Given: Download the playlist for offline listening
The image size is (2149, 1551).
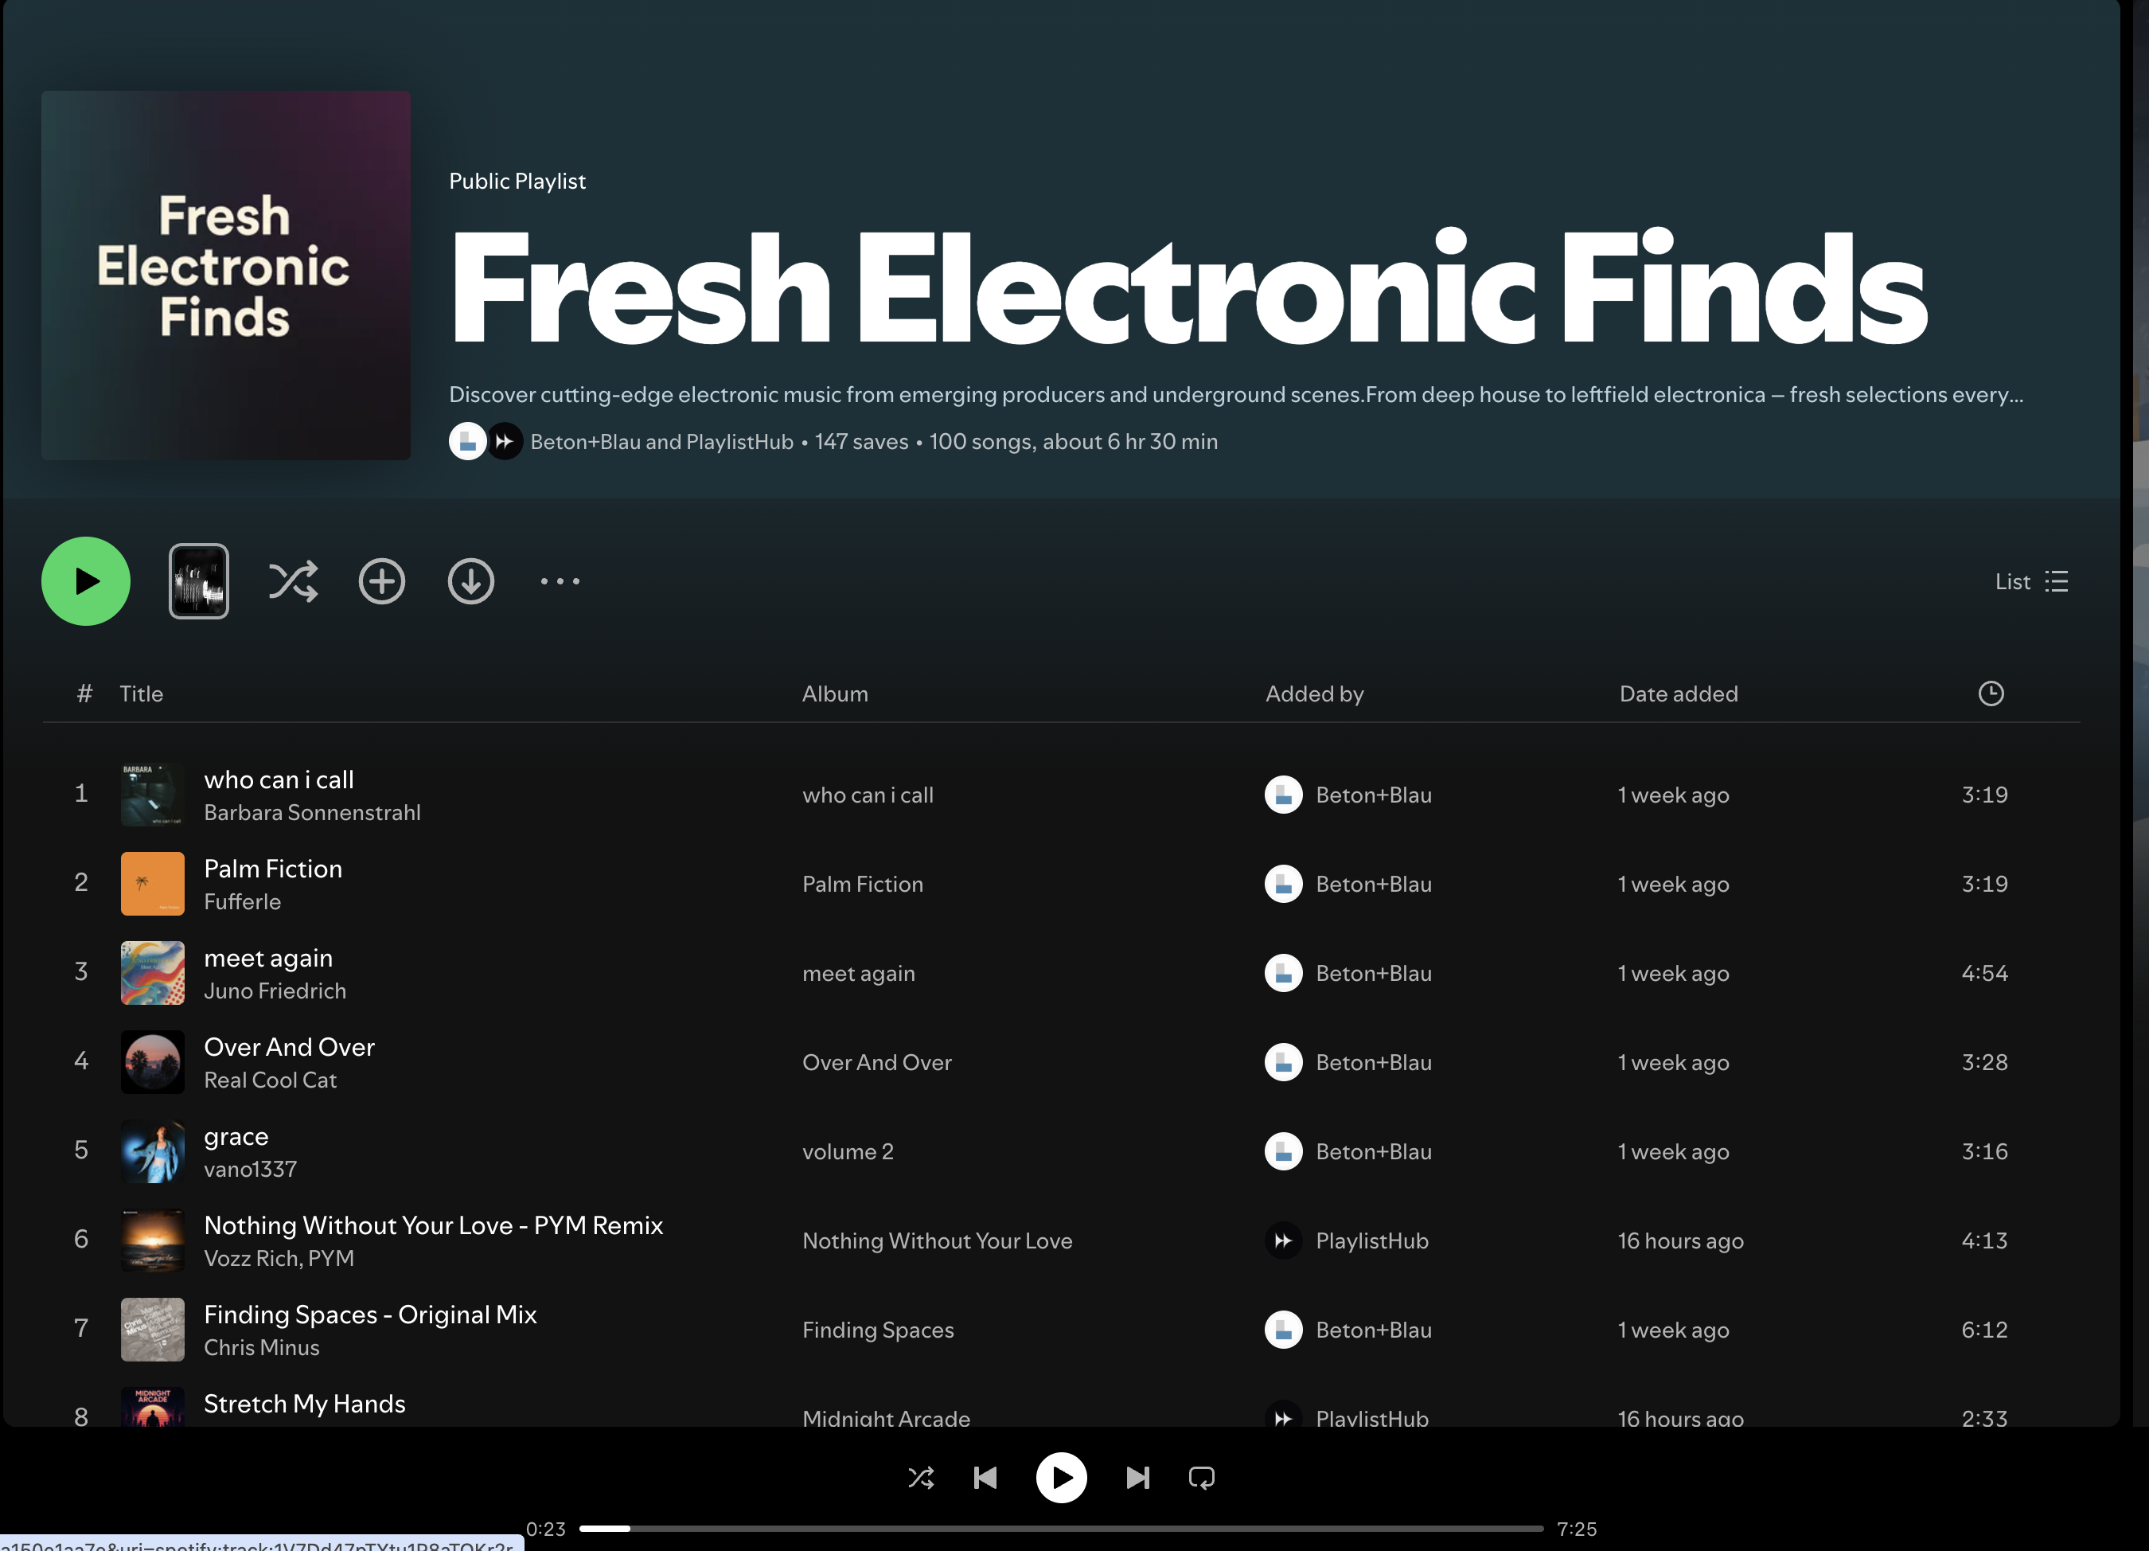Looking at the screenshot, I should coord(471,581).
